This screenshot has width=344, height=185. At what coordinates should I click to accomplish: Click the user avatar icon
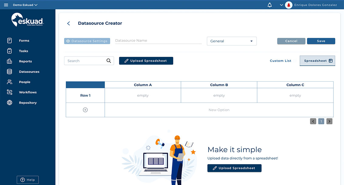click(x=288, y=5)
